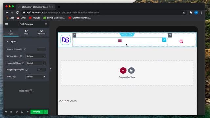The width and height of the screenshot is (210, 118).
Task: Open the YouTube bookmark
Action: coord(34,18)
